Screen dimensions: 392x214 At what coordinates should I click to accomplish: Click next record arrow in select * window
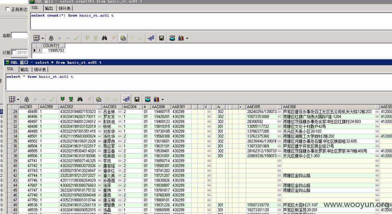(107, 99)
